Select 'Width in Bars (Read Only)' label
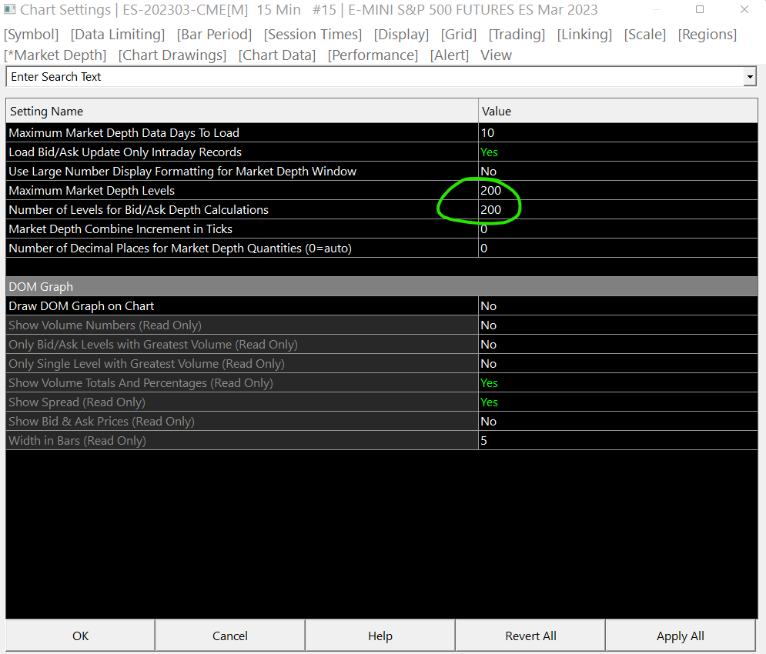Viewport: 766px width, 654px height. click(x=78, y=441)
